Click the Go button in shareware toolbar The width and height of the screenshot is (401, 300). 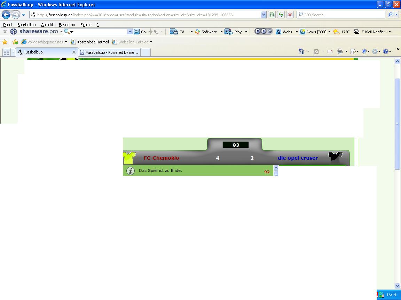coord(141,32)
